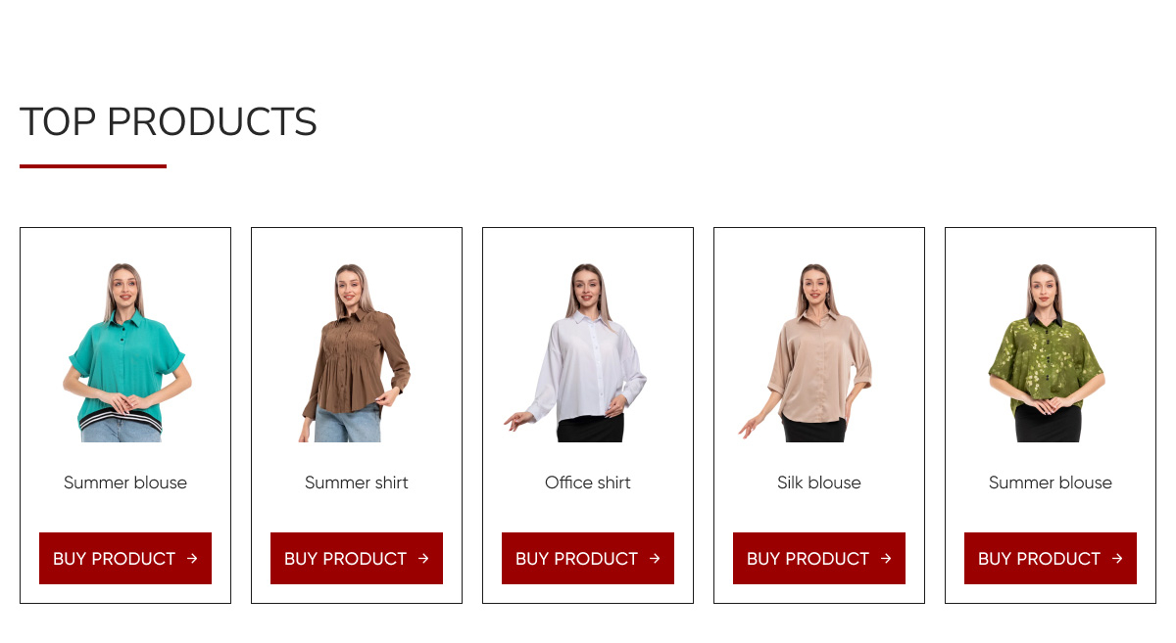Buy the white Office shirt product
The height and width of the screenshot is (643, 1176).
point(588,558)
